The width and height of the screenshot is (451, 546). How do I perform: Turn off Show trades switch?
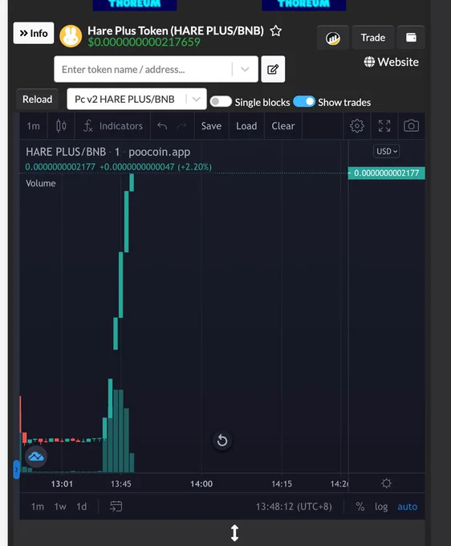[x=304, y=102]
